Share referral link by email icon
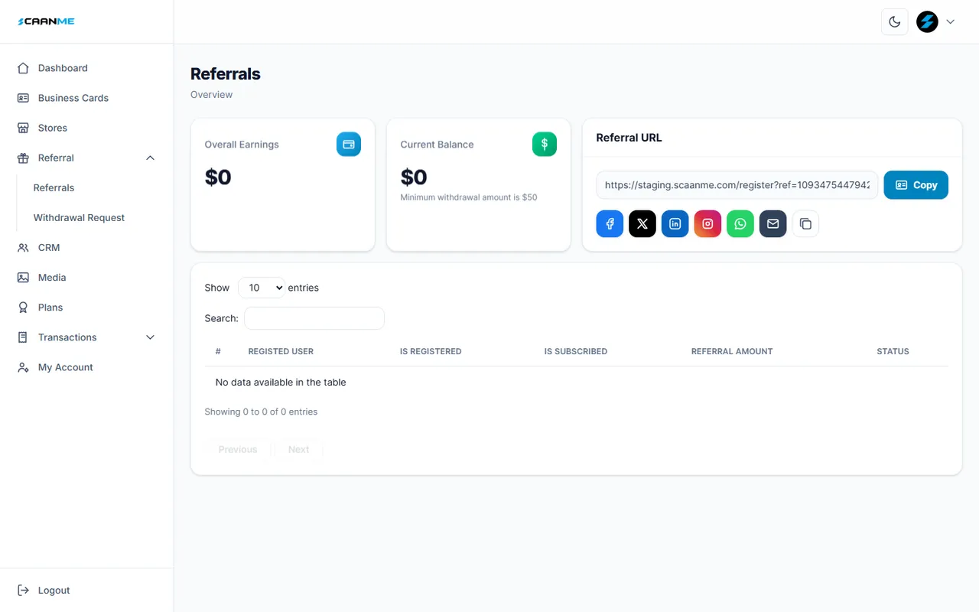This screenshot has height=612, width=979. point(772,223)
